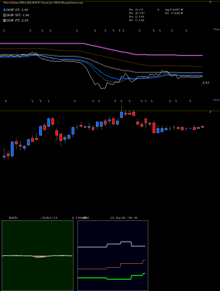Click the '(12,26,9) 1.8' MACD parameters text
220x291 pixels.
49,218
